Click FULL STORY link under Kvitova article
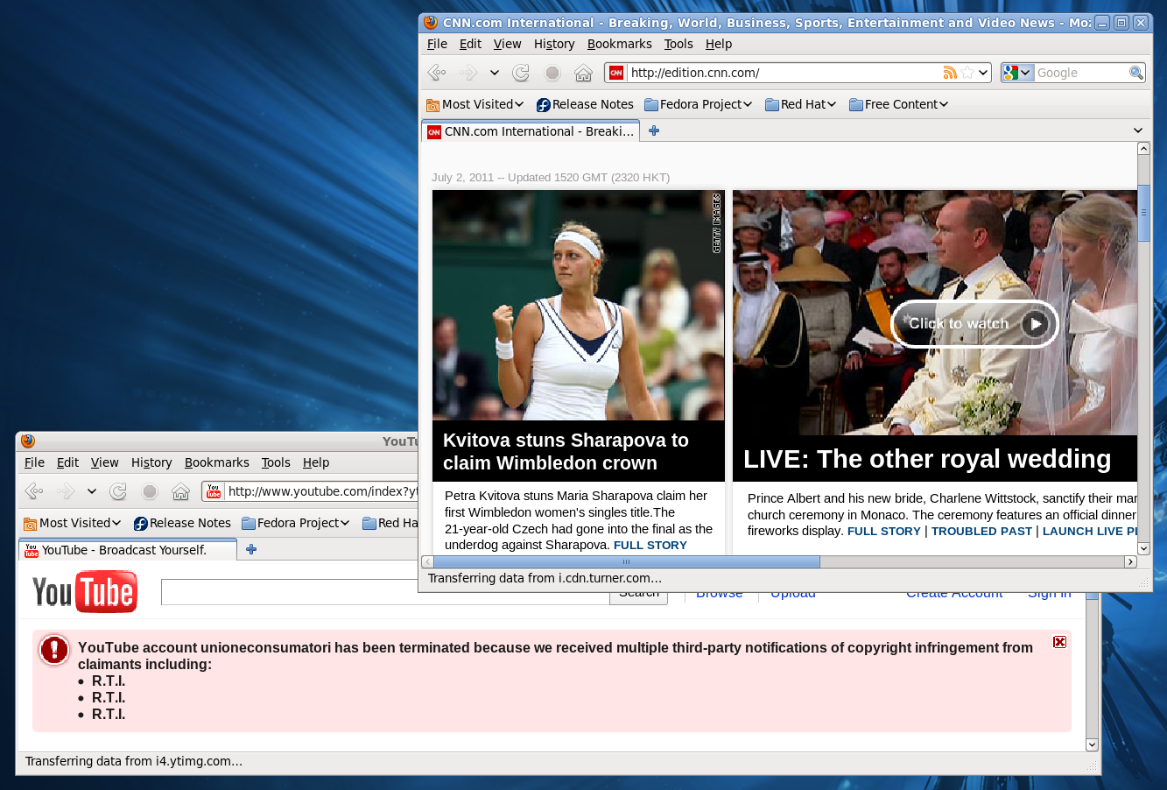1167x790 pixels. [650, 545]
